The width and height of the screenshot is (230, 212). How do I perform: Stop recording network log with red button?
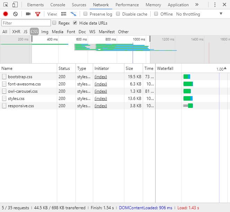click(x=6, y=14)
